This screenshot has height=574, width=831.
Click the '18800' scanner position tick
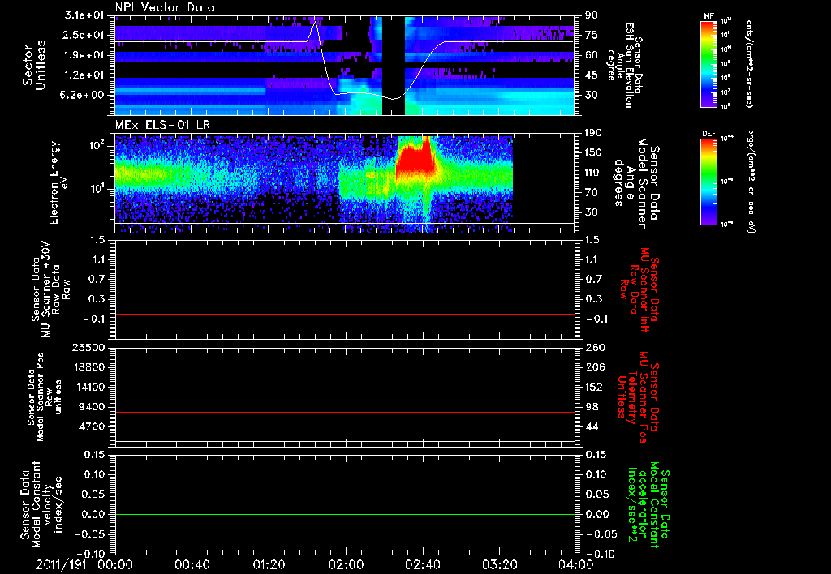pos(89,367)
